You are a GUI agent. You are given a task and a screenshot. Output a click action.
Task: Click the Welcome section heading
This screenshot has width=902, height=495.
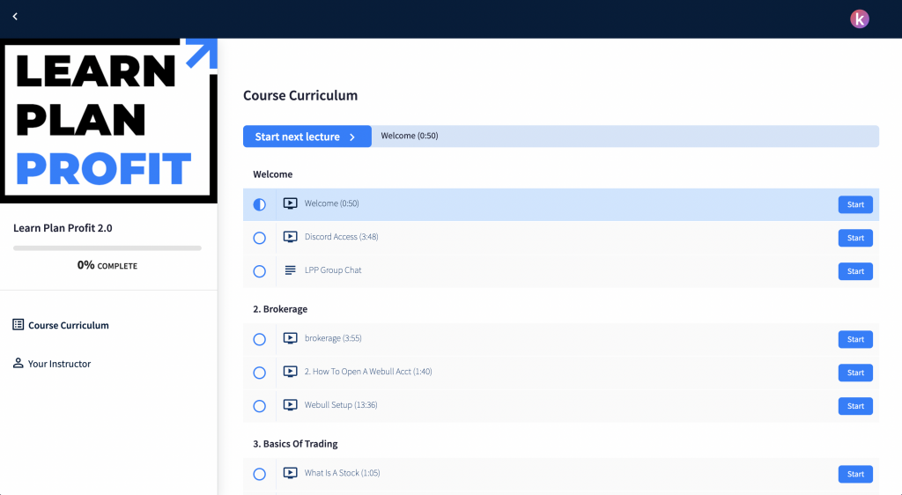click(x=273, y=174)
